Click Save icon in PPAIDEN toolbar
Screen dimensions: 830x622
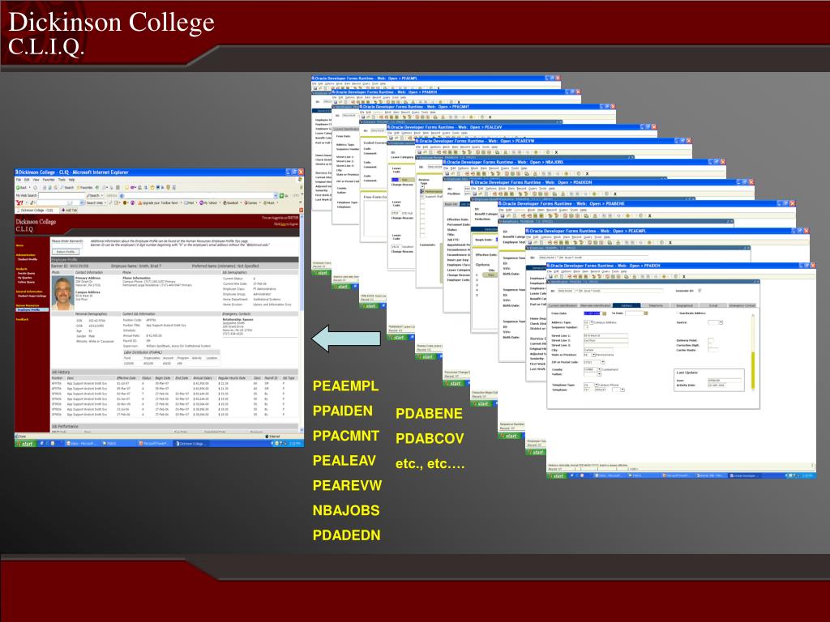coord(550,276)
